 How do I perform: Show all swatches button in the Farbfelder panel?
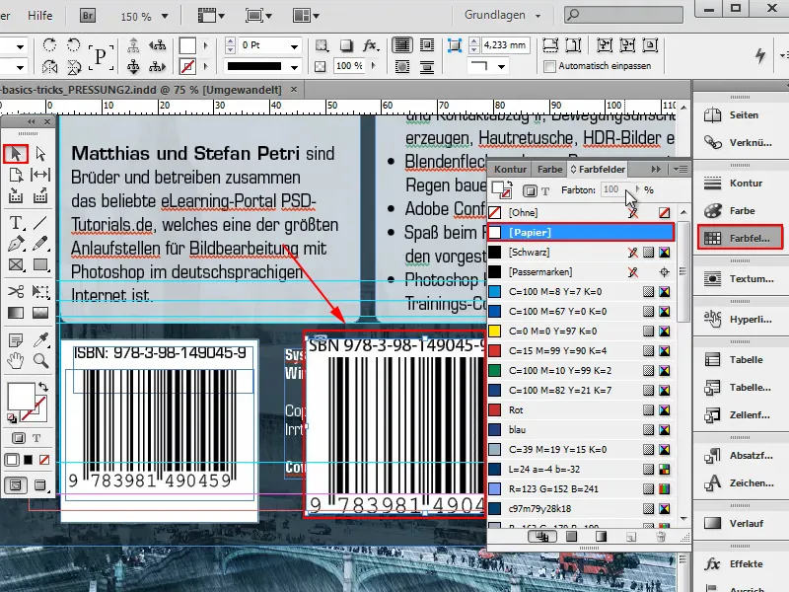coord(541,537)
